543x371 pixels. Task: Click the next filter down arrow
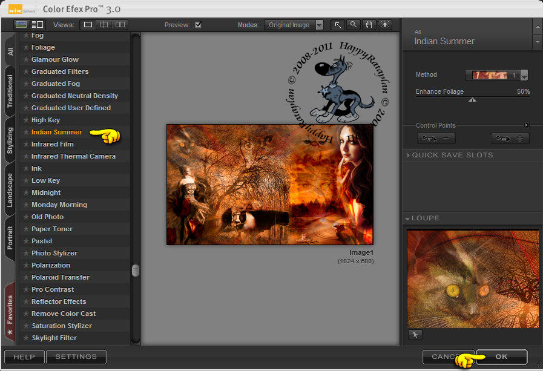[x=537, y=42]
